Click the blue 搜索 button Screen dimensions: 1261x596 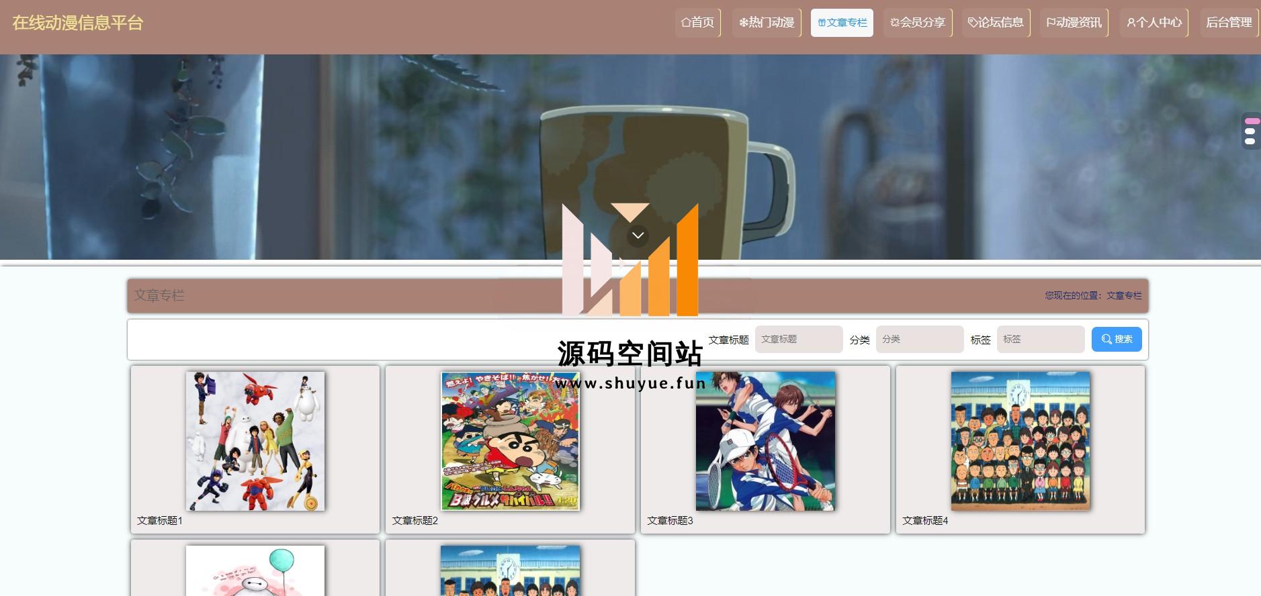(1117, 340)
